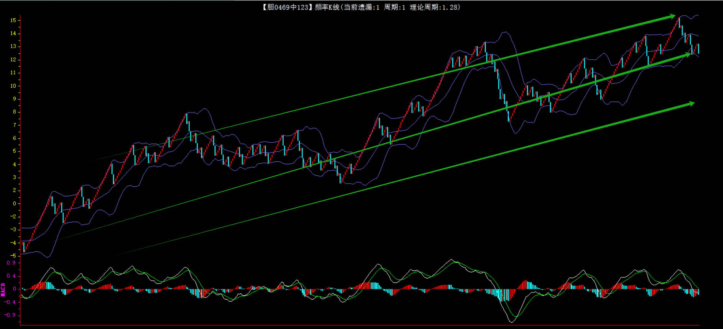
Task: Click the deepest white MACD trough
Action: pyautogui.click(x=511, y=321)
